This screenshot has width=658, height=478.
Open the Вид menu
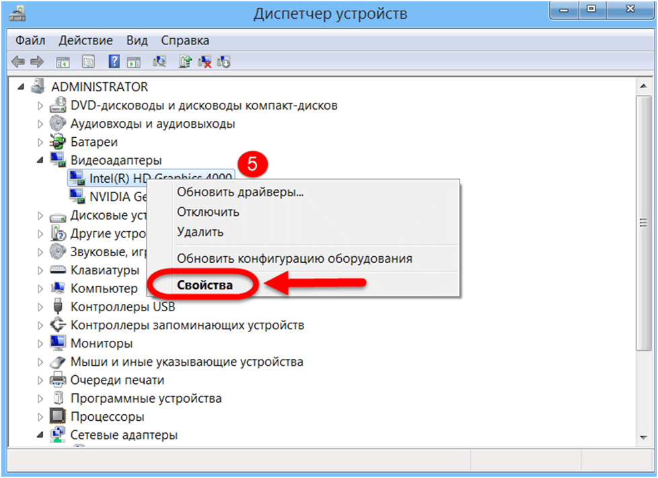[x=137, y=40]
